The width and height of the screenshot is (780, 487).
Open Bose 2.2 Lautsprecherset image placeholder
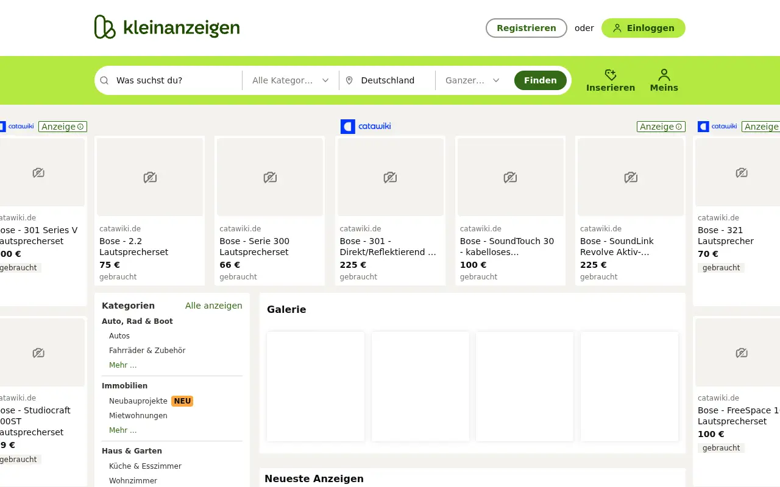click(150, 177)
